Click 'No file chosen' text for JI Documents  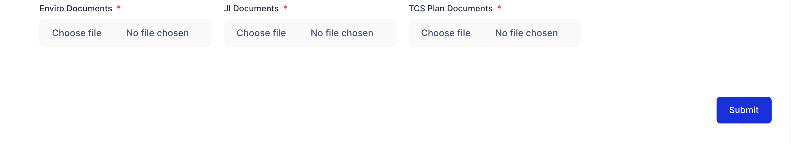click(342, 33)
